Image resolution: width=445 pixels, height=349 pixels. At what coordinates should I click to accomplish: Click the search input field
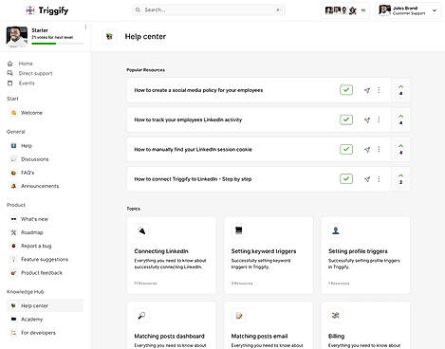[209, 9]
